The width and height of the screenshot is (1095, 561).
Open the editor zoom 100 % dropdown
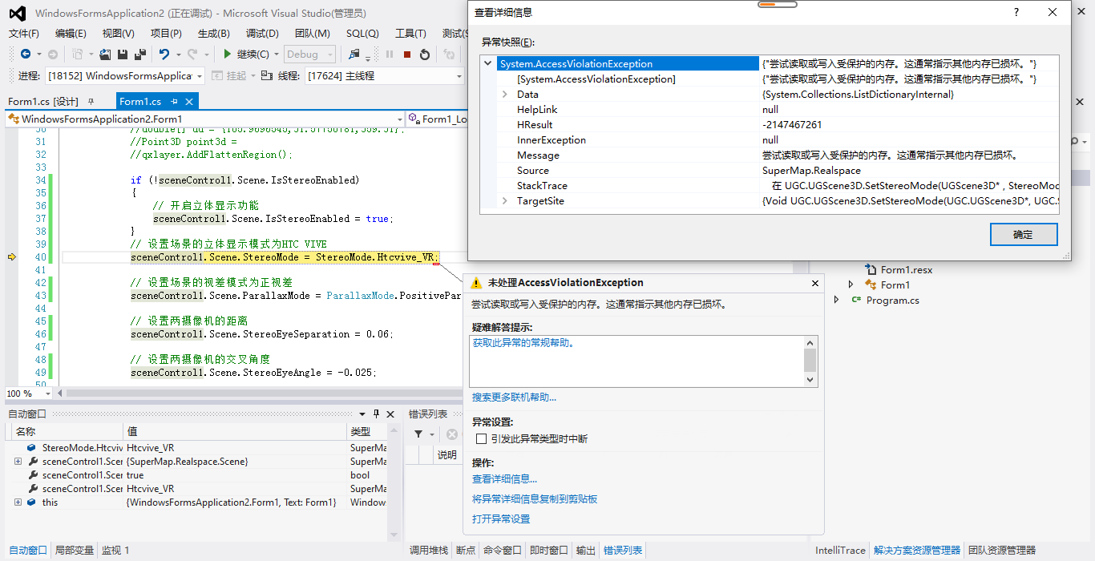pyautogui.click(x=48, y=394)
